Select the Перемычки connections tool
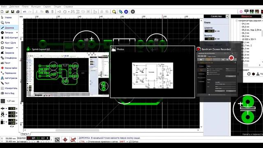Viewport: 263px width, 148px height. point(9,73)
